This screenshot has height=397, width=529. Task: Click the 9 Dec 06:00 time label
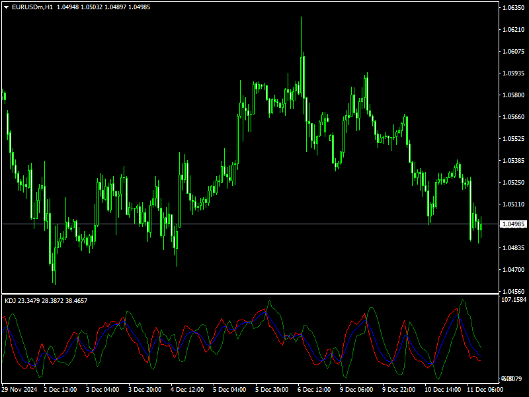[x=356, y=390]
